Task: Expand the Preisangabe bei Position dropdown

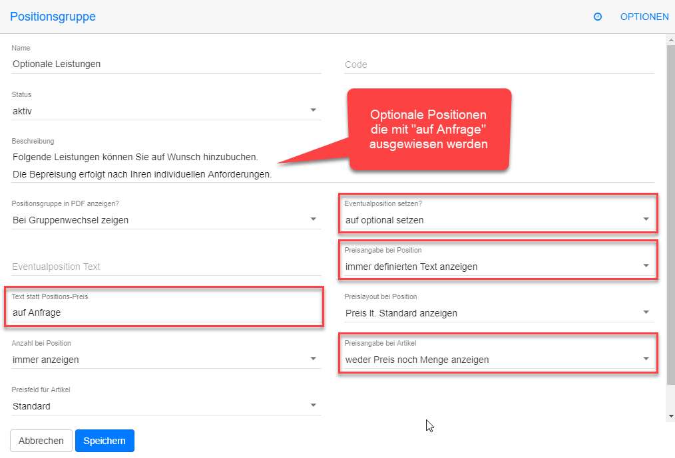Action: [499, 267]
